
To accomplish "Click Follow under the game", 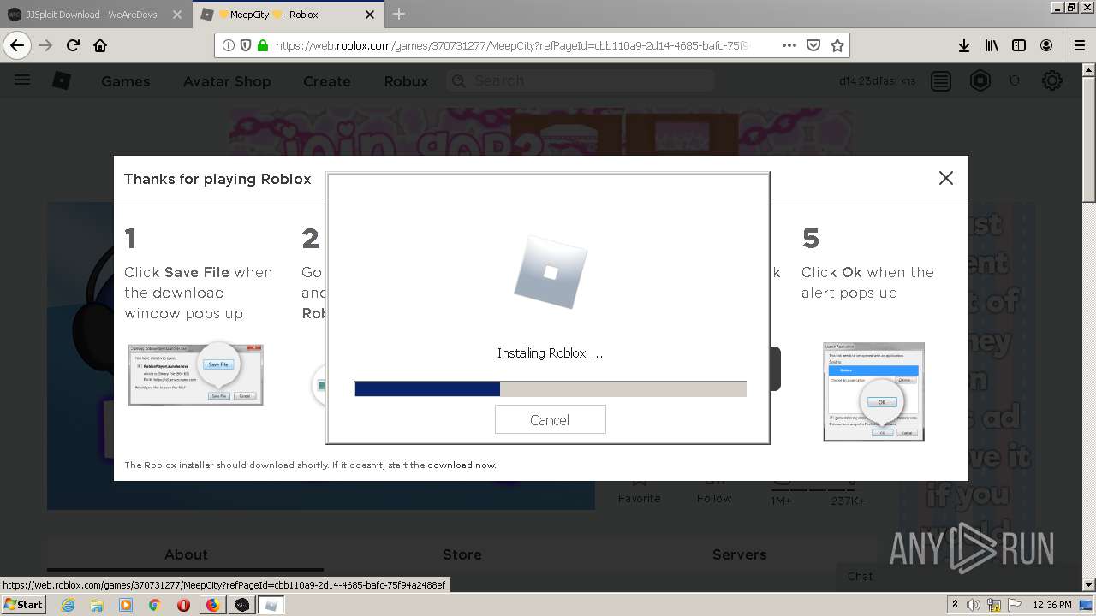I will click(x=714, y=498).
